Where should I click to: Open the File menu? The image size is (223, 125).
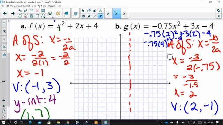tap(2, 6)
